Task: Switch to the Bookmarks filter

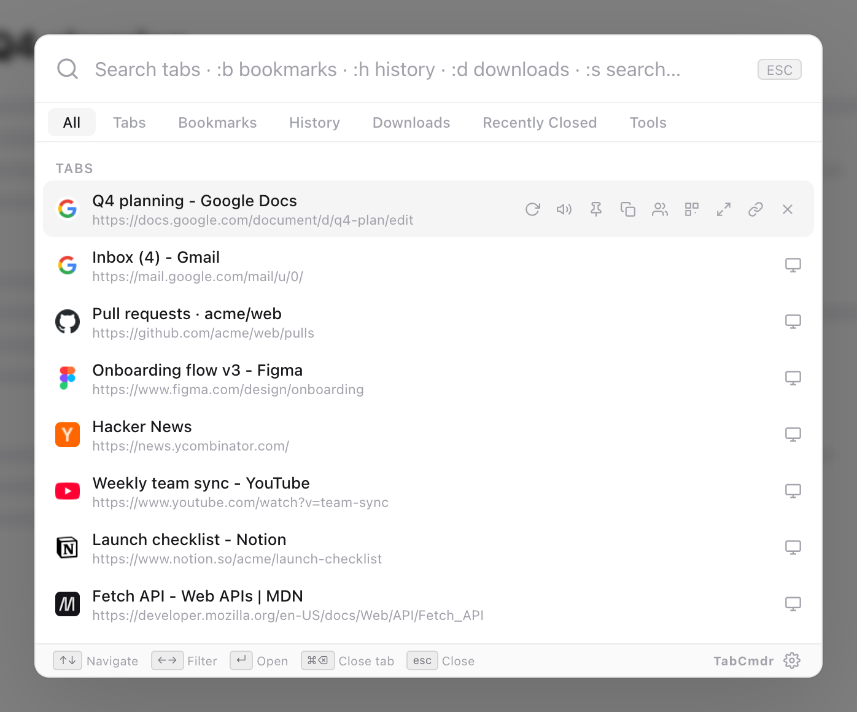Action: coord(217,122)
